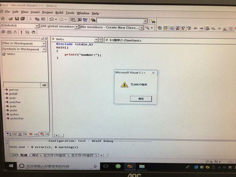This screenshot has height=177, width=236.
Task: Open the Globals class dropdown
Action: [x=37, y=25]
